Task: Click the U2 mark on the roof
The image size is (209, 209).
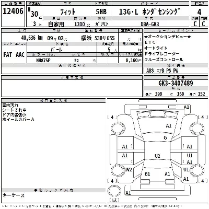Action: click(x=157, y=156)
